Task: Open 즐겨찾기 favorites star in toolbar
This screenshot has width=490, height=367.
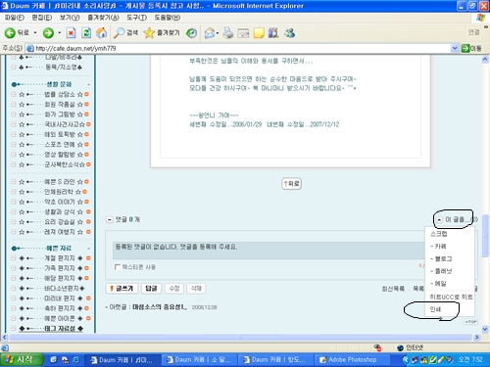Action: click(x=149, y=32)
